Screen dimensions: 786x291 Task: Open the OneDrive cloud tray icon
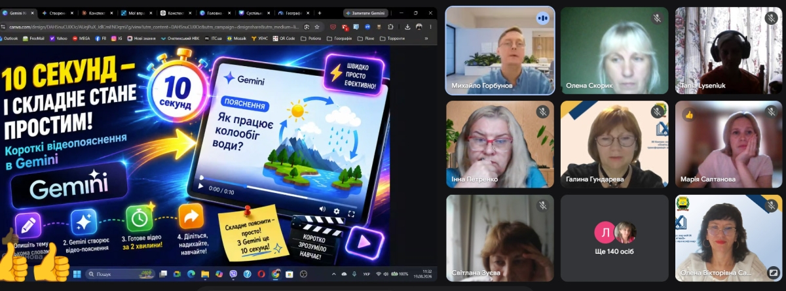pyautogui.click(x=344, y=275)
